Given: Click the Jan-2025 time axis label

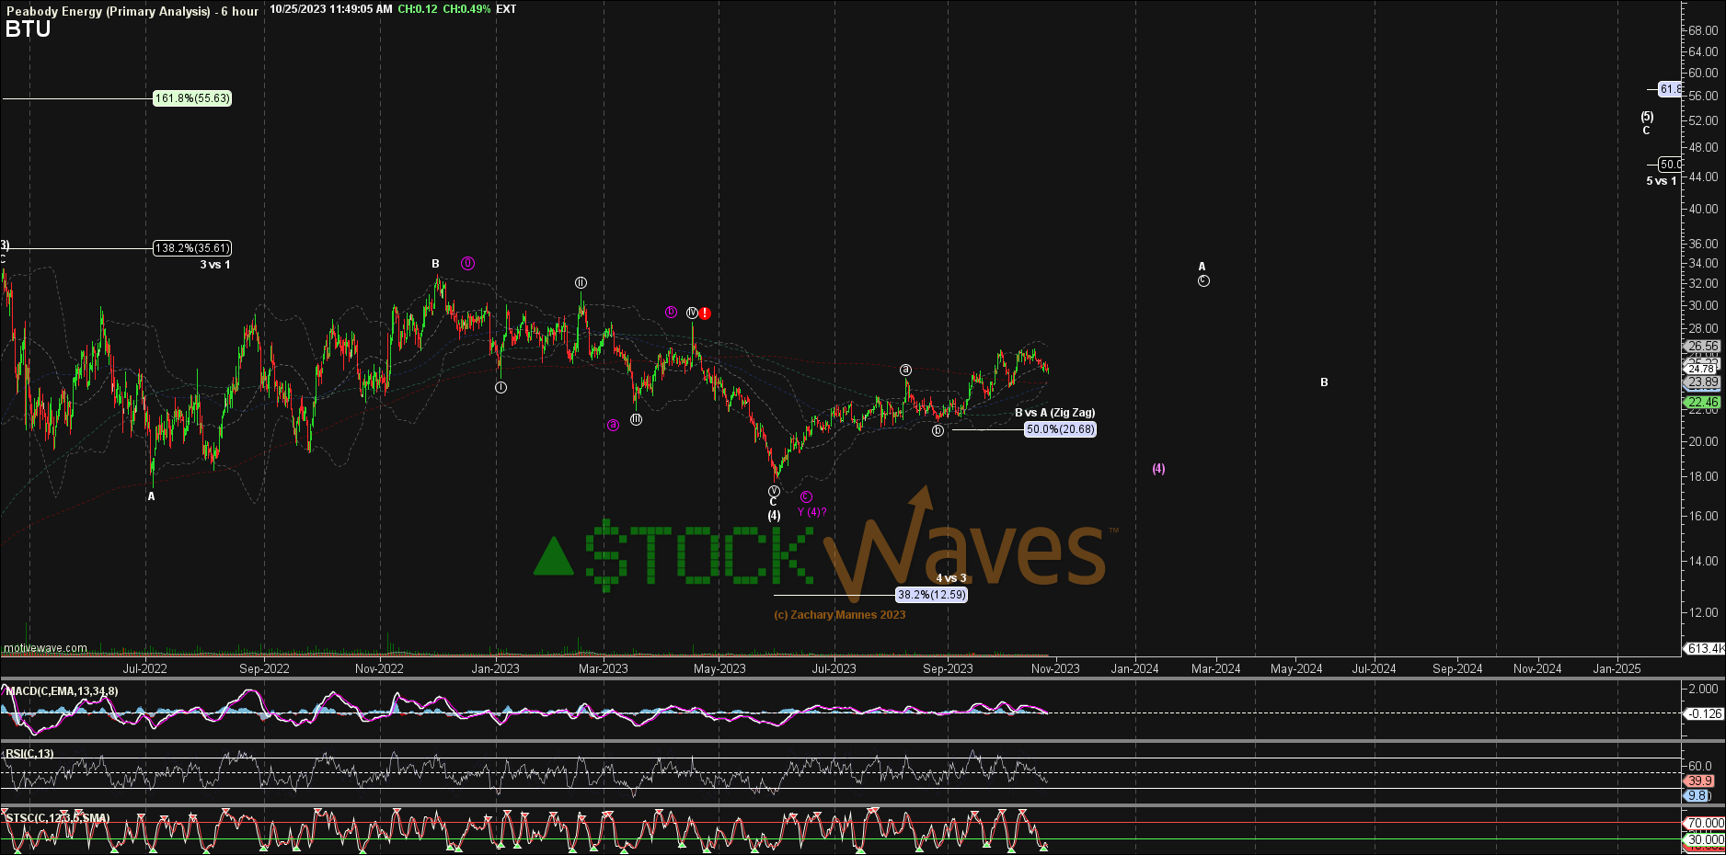Looking at the screenshot, I should click(1617, 668).
